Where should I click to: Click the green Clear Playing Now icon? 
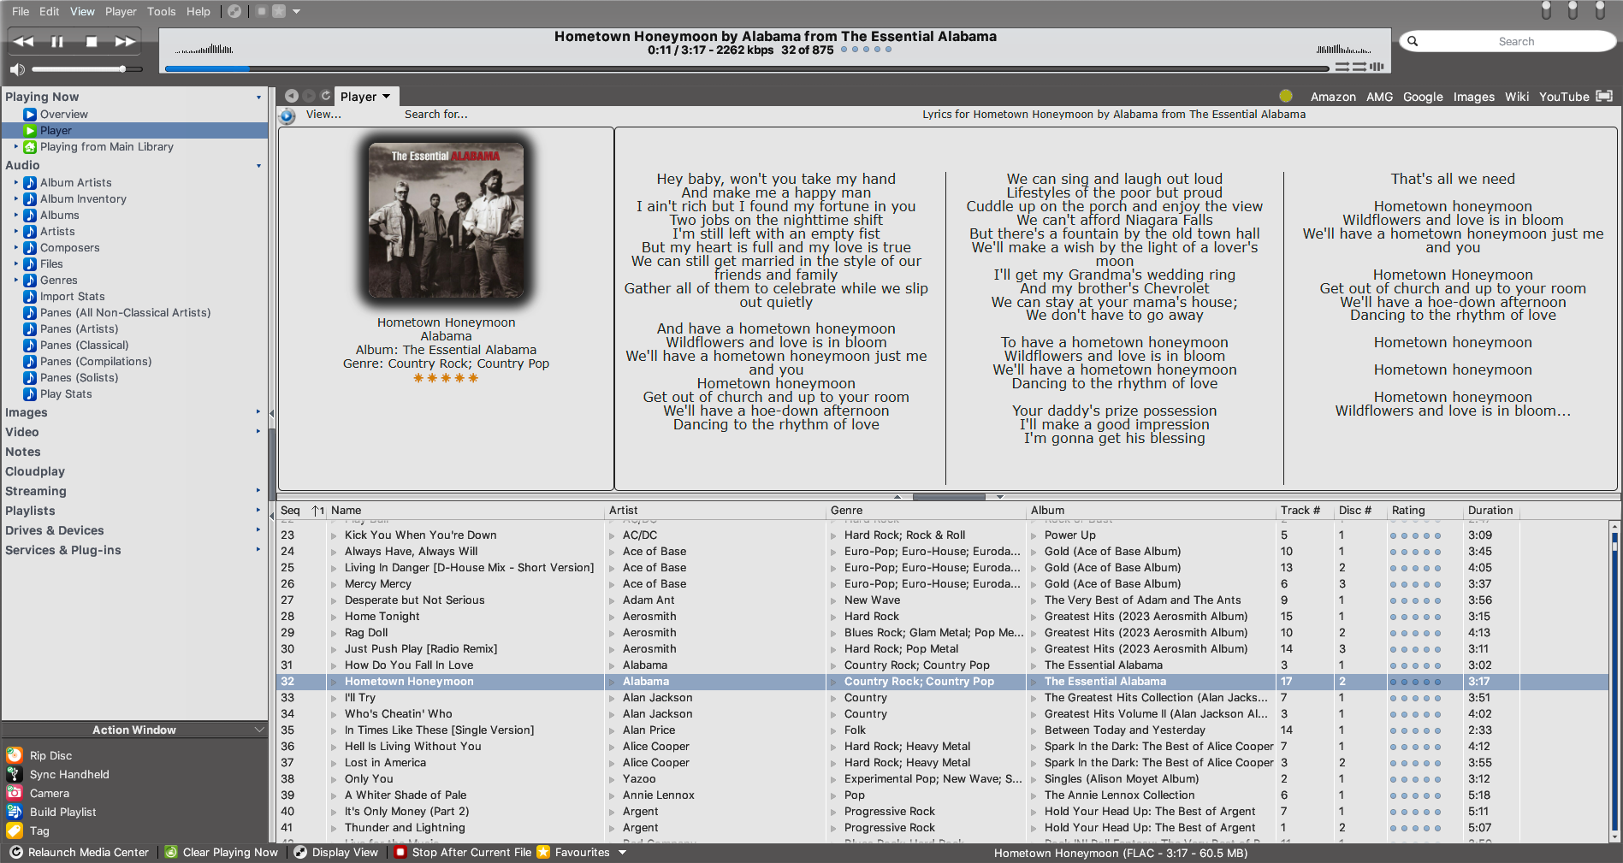pyautogui.click(x=171, y=852)
